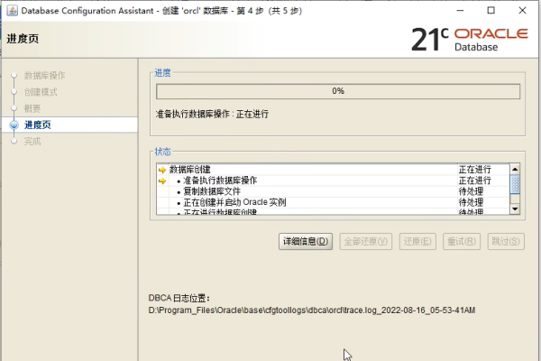Minimize the Database Configuration Assistant window
The width and height of the screenshot is (541, 361).
(460, 10)
